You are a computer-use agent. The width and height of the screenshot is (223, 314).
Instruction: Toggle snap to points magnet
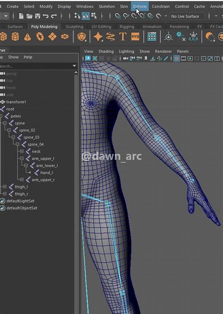tap(134, 16)
